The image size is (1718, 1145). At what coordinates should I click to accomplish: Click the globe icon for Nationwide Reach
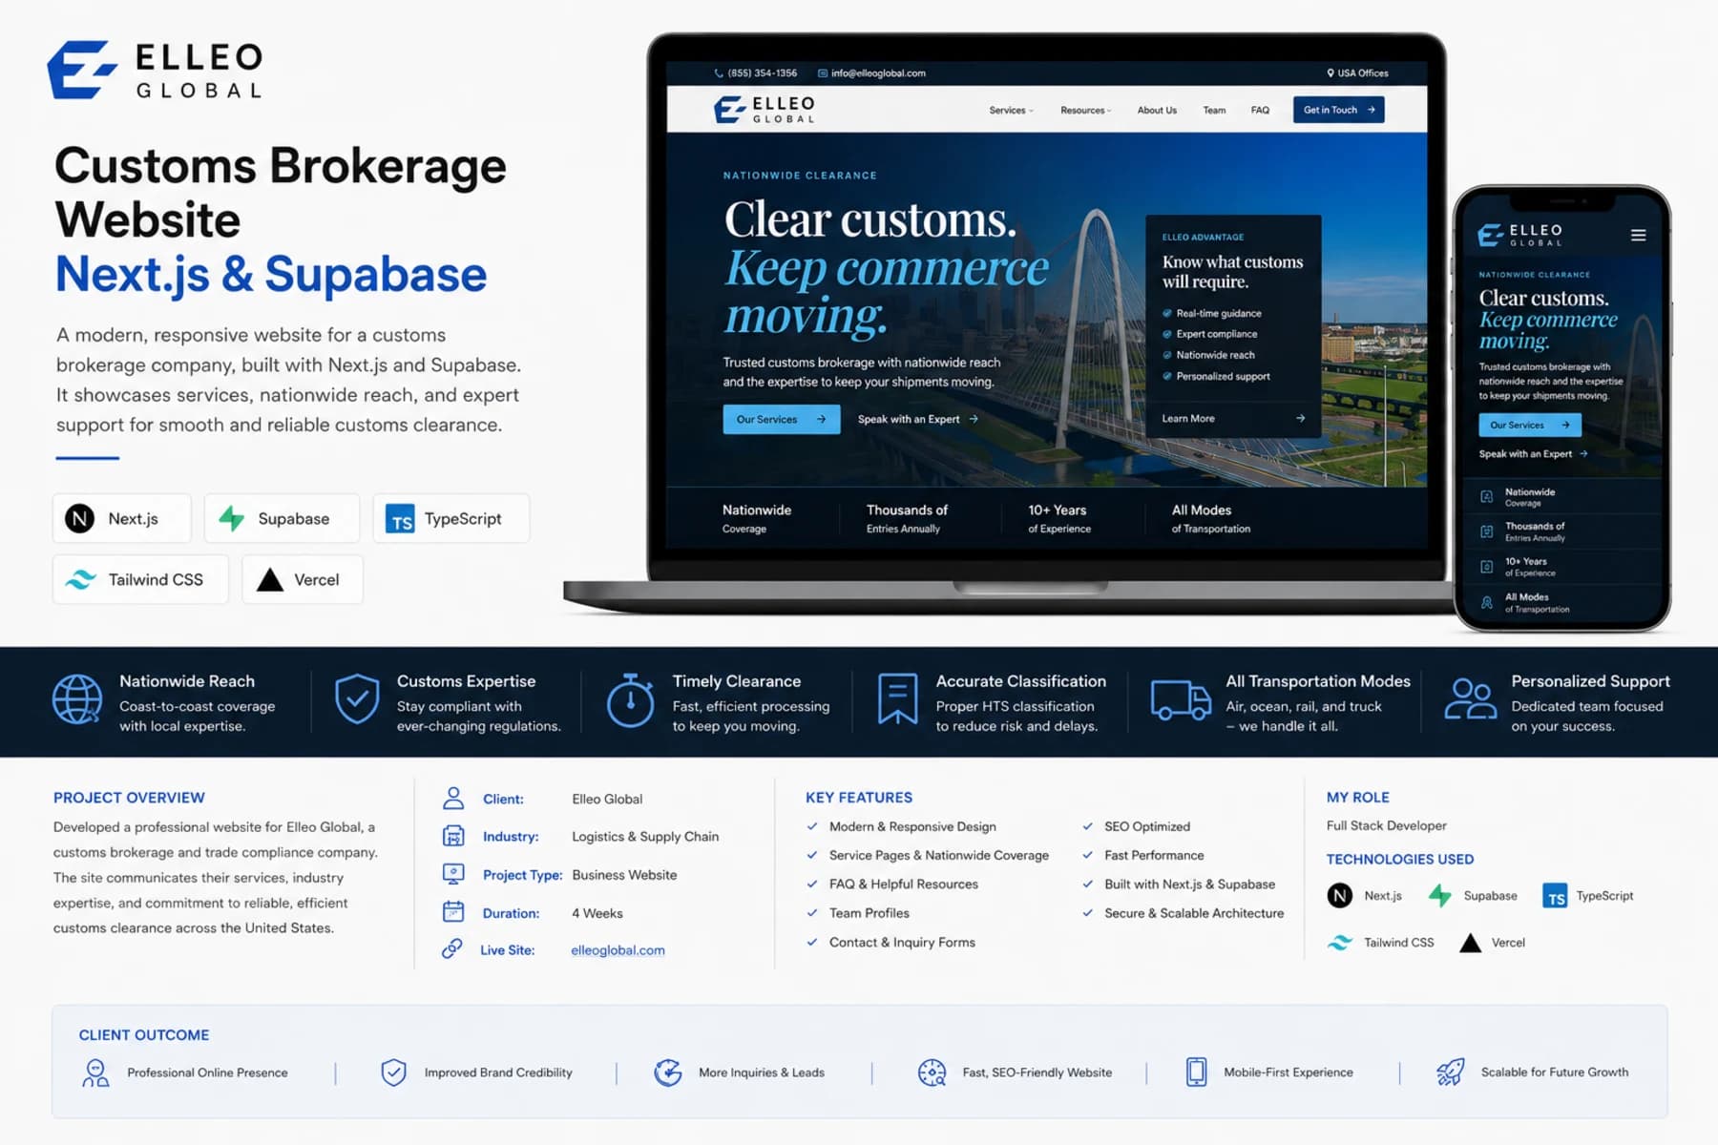click(x=77, y=699)
